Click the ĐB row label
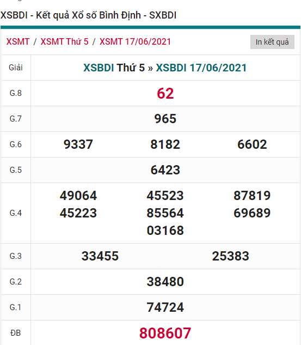The image size is (301, 345). tap(16, 333)
